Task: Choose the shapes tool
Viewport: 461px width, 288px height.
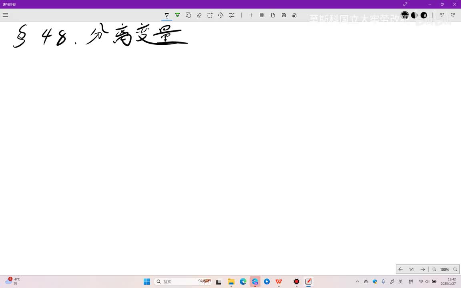Action: (x=188, y=15)
